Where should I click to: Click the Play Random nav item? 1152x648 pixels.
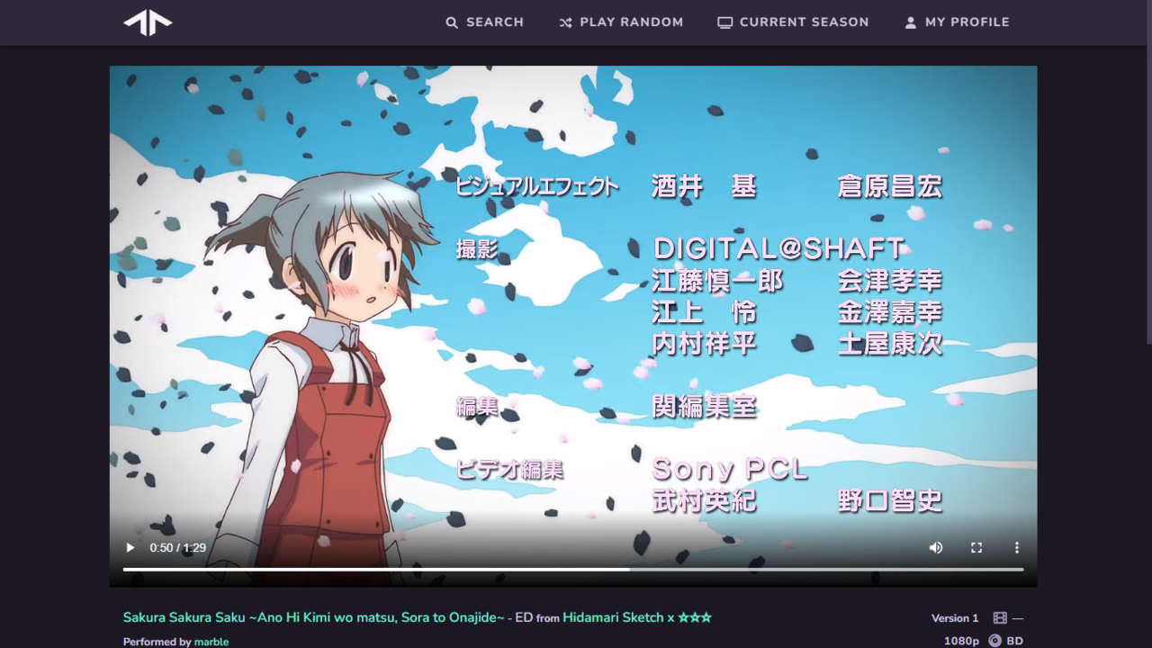click(621, 22)
